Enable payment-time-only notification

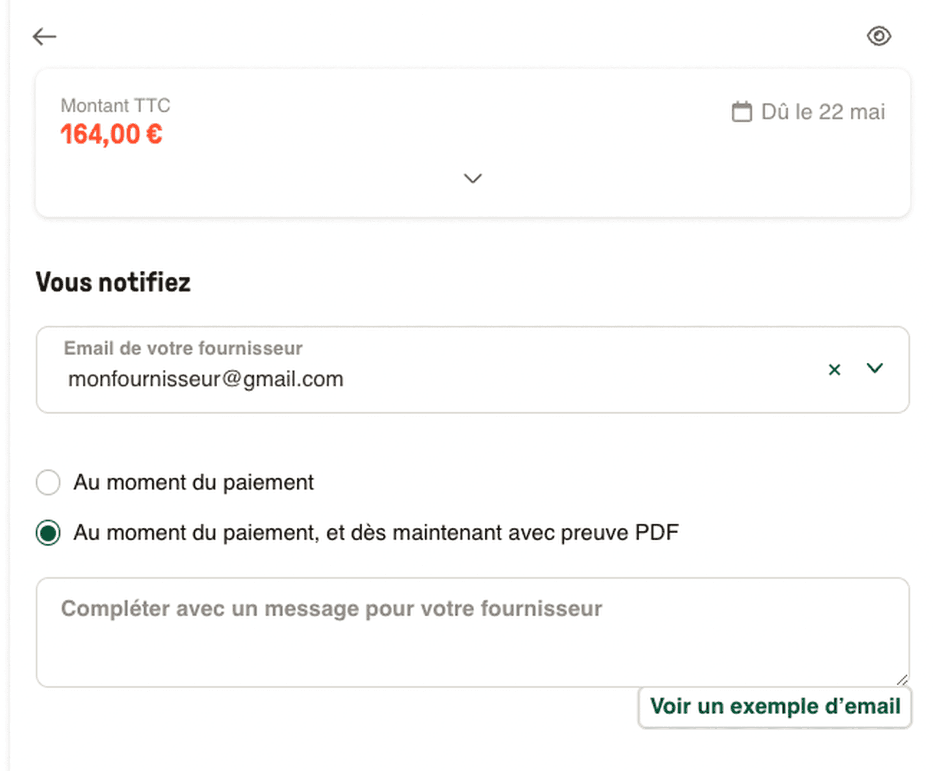click(48, 482)
